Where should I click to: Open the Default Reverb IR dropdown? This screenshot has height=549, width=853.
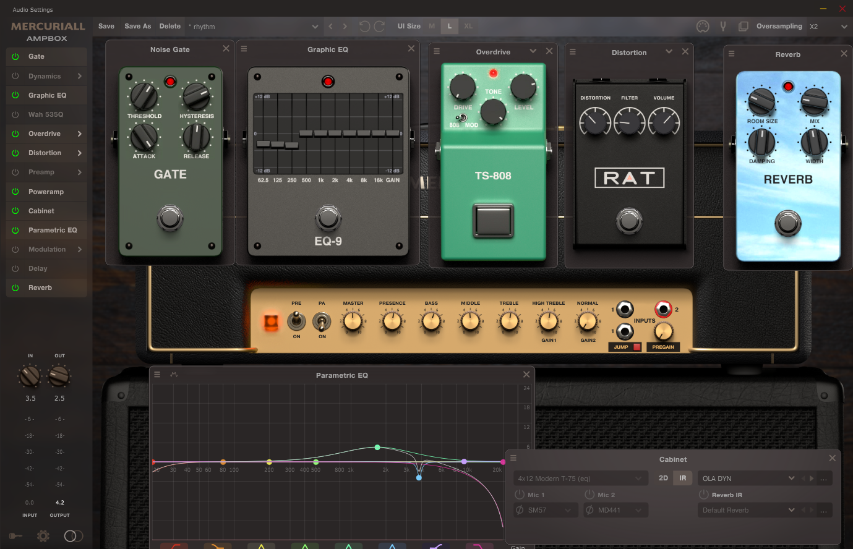tap(748, 510)
